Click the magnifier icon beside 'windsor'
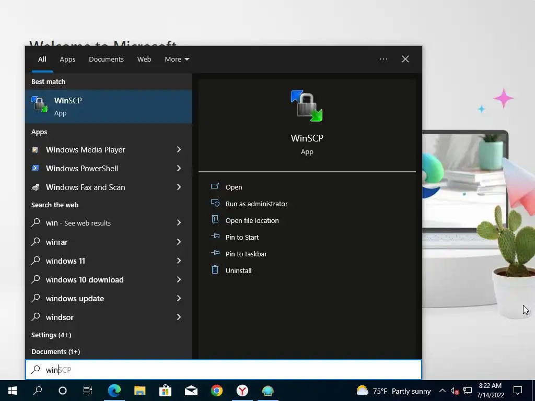The image size is (535, 401). coord(36,317)
